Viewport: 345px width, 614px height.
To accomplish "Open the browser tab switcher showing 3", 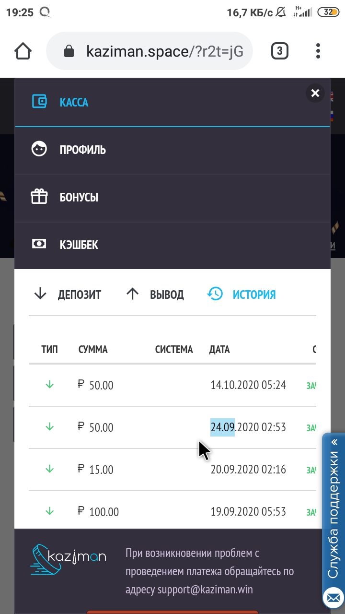I will click(x=280, y=51).
